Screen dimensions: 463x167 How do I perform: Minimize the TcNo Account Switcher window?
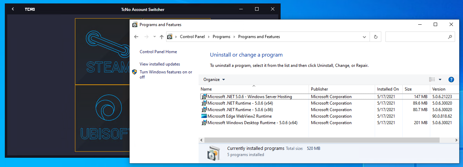click(241, 9)
